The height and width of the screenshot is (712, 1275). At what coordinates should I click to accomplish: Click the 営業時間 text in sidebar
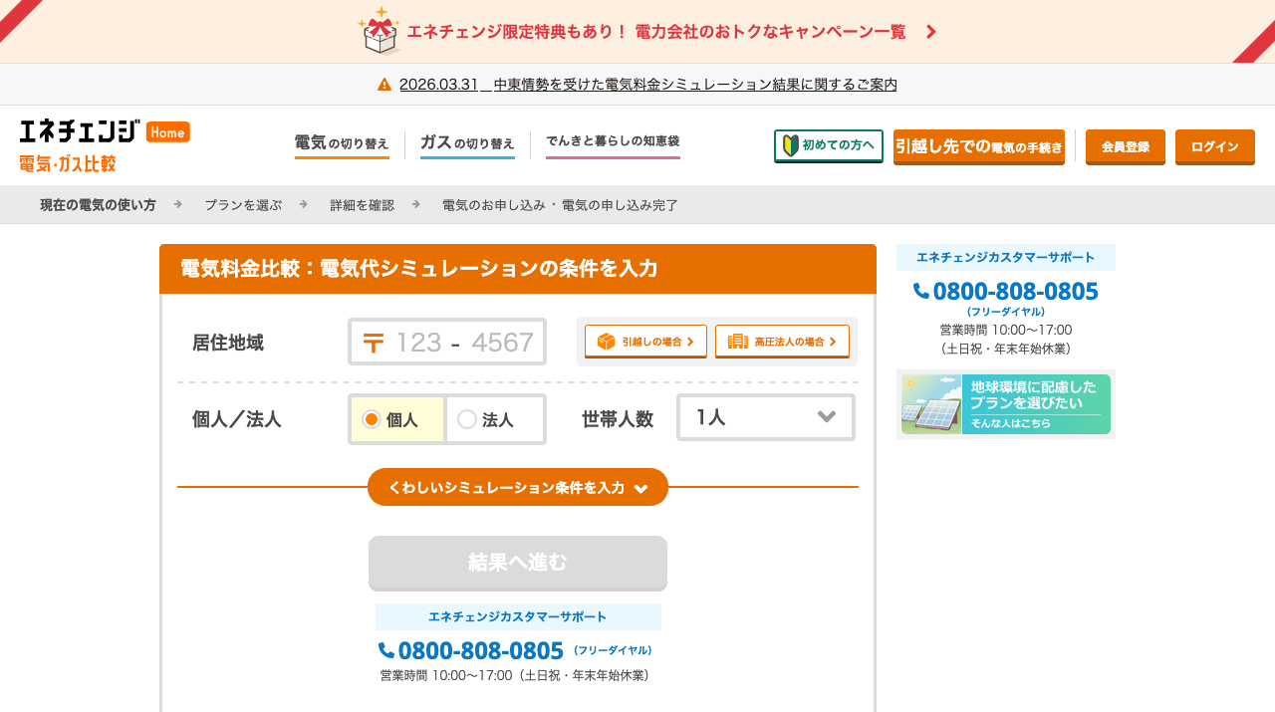pos(1006,330)
